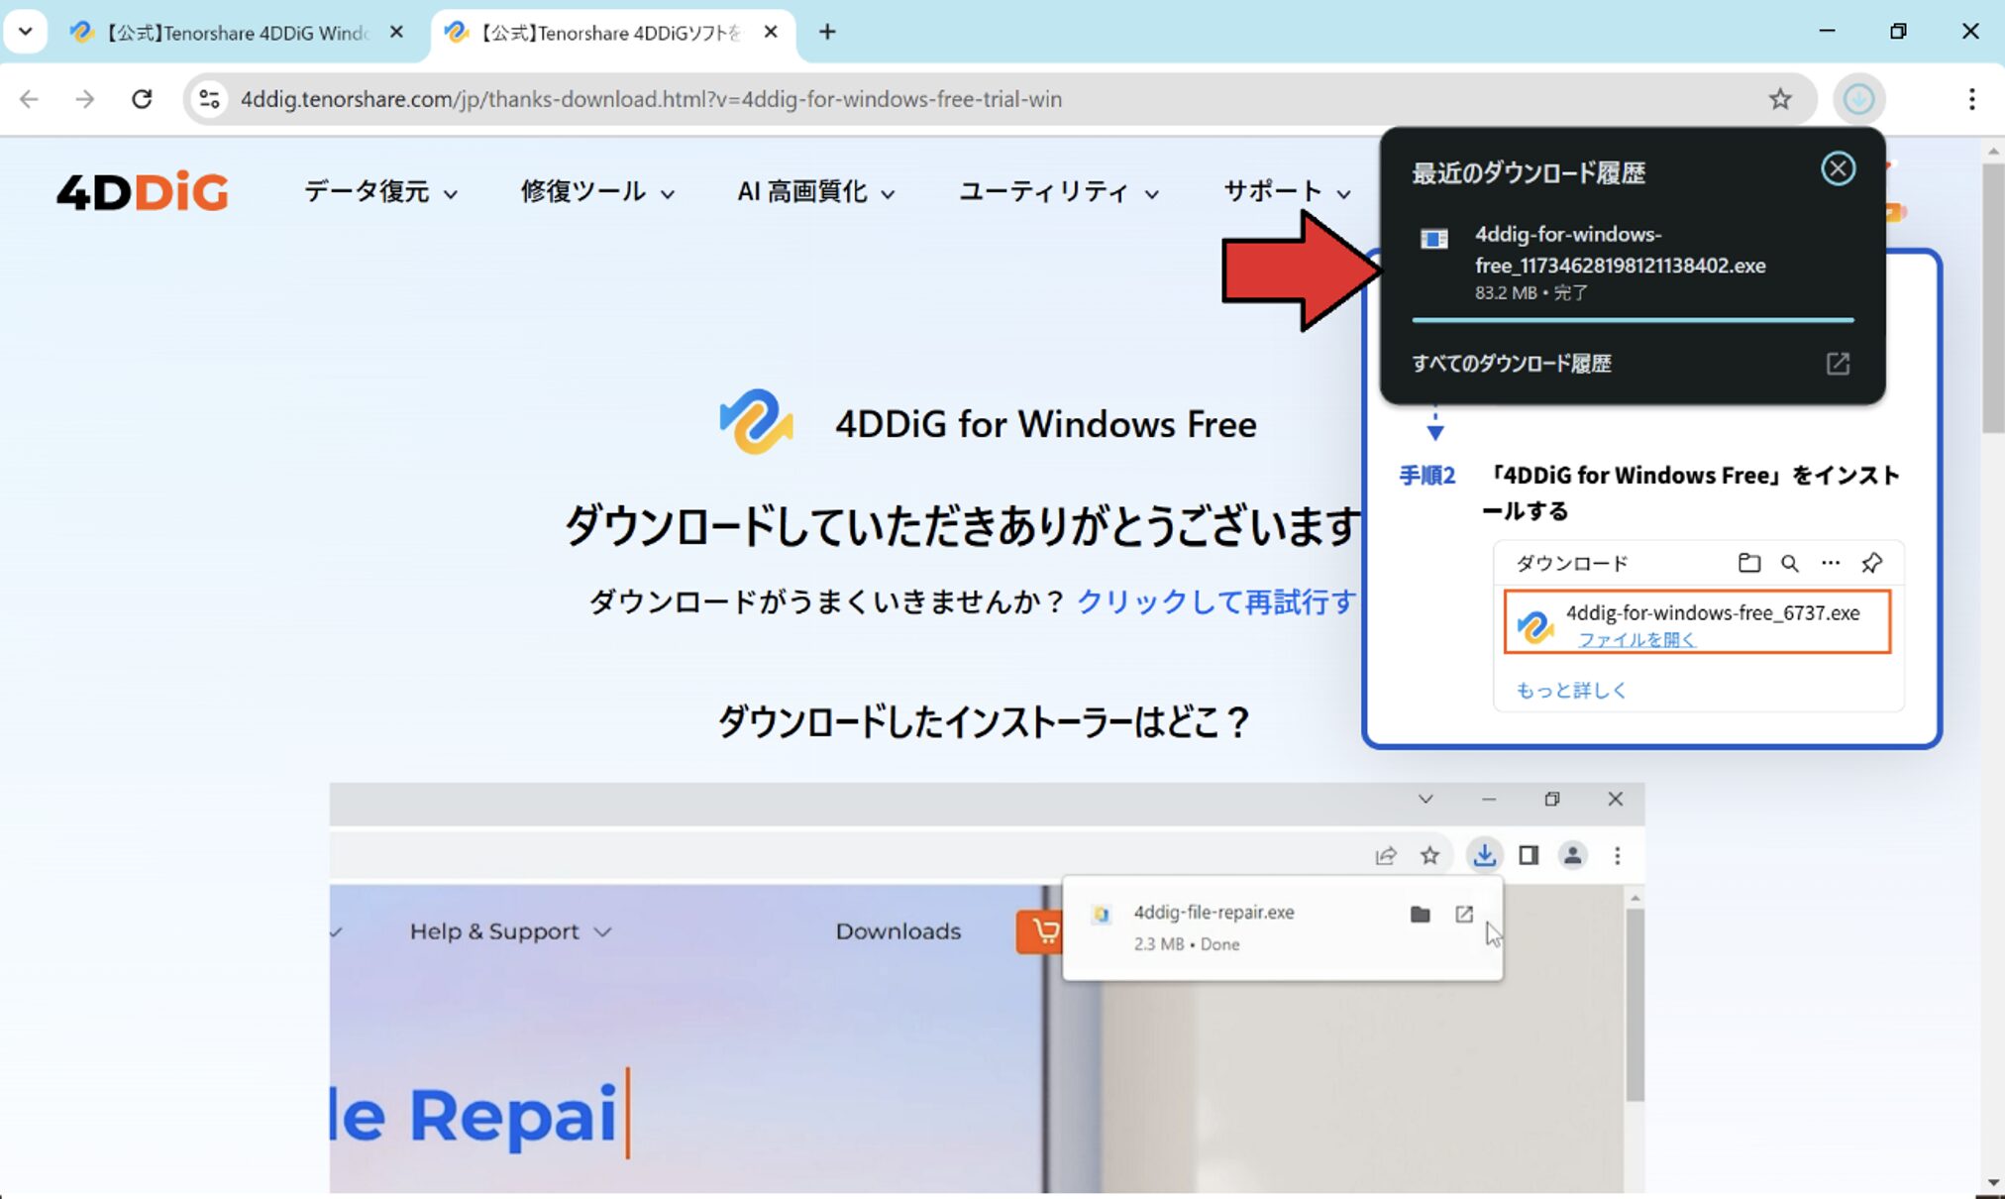Image resolution: width=2005 pixels, height=1199 pixels.
Task: Click the 4DDiG logo in header
Action: (142, 191)
